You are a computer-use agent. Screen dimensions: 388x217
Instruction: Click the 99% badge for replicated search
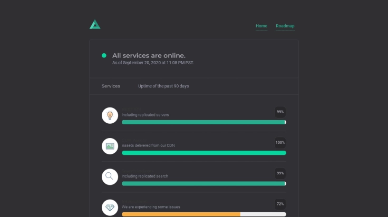280,173
